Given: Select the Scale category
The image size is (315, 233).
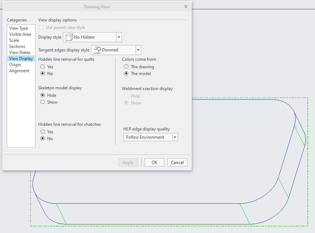Looking at the screenshot, I should point(14,40).
